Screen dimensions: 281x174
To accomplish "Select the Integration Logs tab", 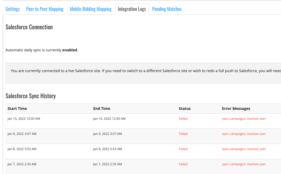I will (132, 9).
